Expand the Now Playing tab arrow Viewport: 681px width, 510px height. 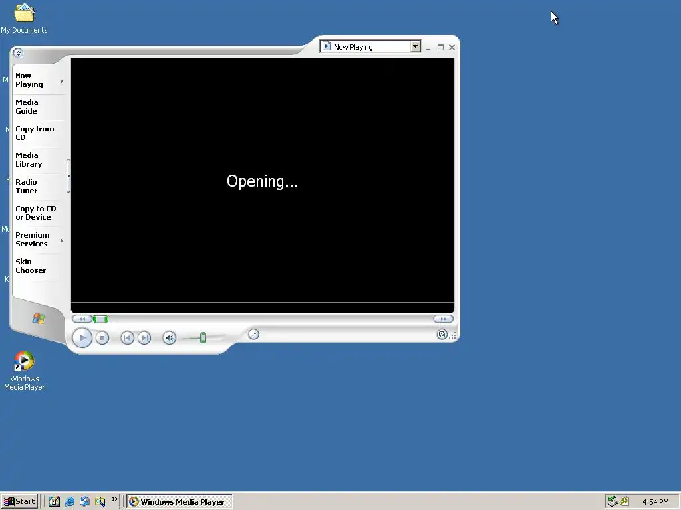pyautogui.click(x=62, y=81)
